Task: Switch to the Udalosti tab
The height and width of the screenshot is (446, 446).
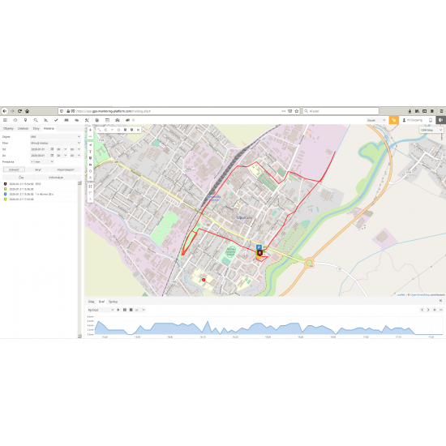Action: 23,129
